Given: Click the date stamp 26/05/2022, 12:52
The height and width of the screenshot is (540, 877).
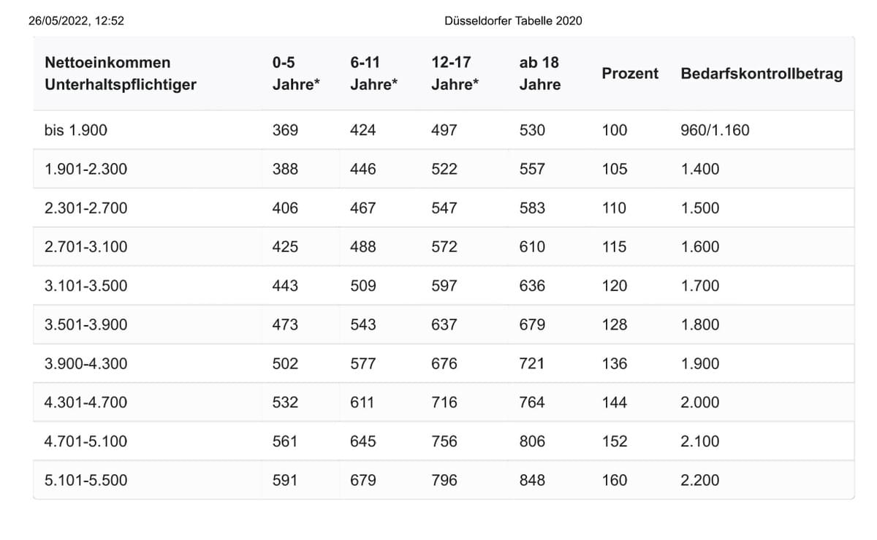Looking at the screenshot, I should pos(76,21).
